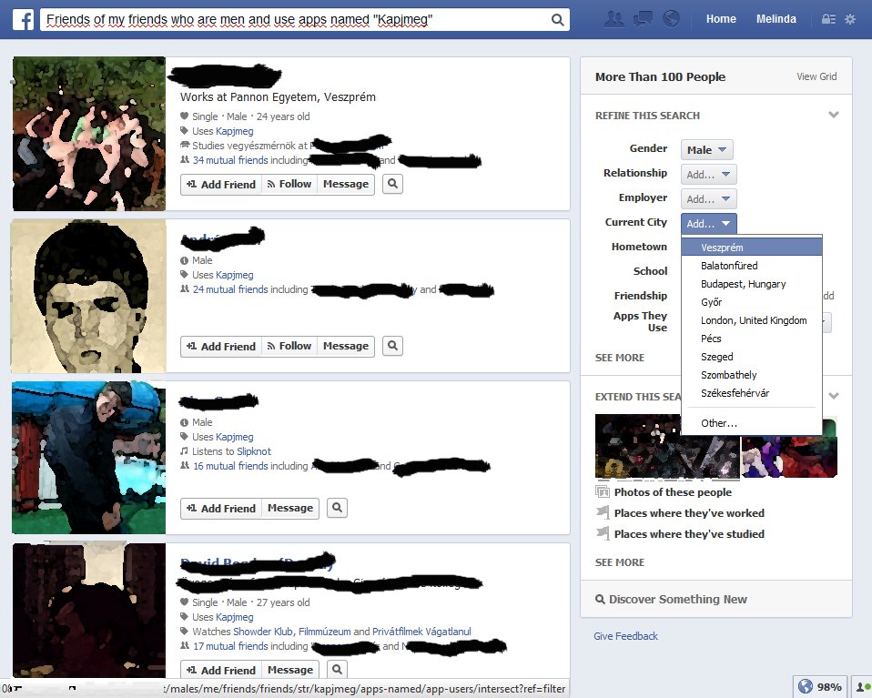Click the first result's profile thumbnail
The image size is (872, 698).
[x=88, y=134]
